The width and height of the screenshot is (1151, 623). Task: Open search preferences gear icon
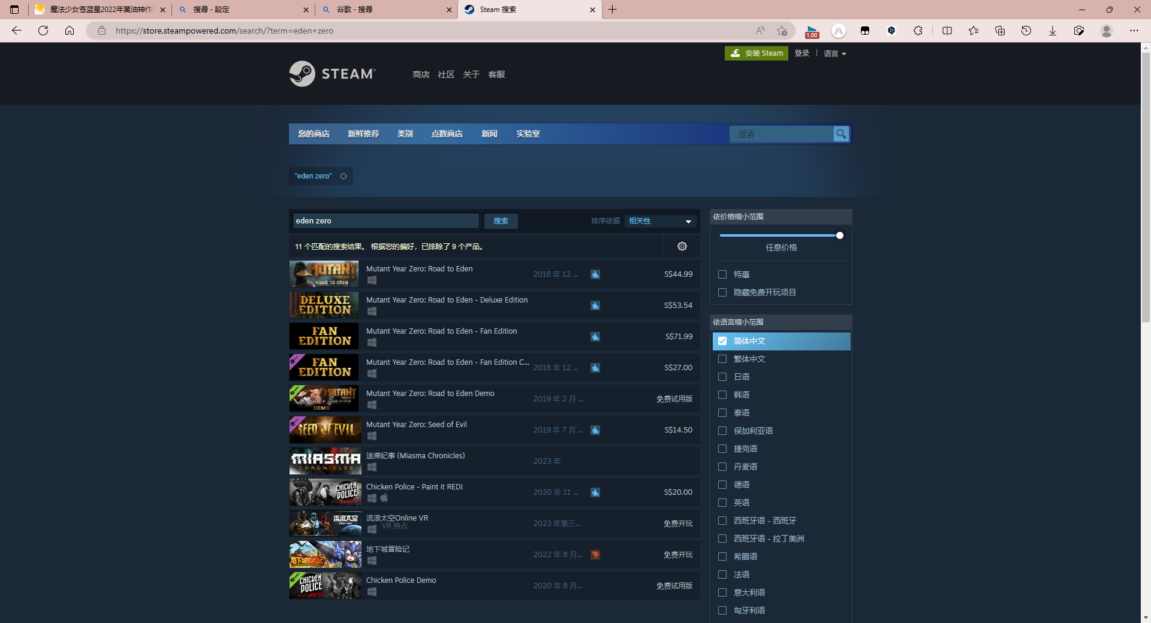tap(682, 246)
